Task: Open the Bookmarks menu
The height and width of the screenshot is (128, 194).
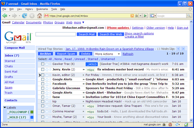Action: 42,9
